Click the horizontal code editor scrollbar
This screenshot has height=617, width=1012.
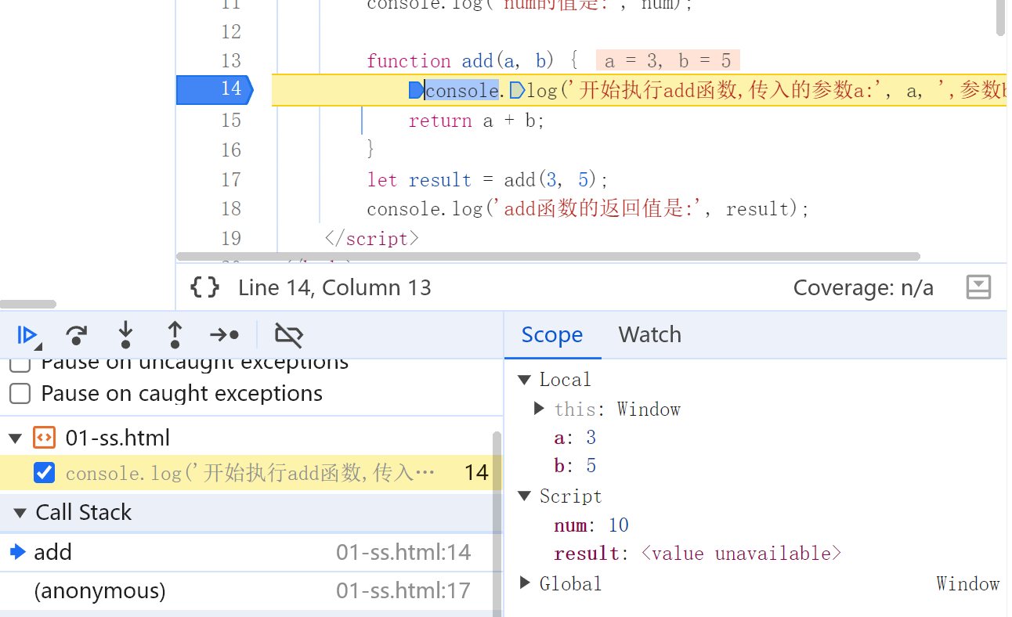548,256
